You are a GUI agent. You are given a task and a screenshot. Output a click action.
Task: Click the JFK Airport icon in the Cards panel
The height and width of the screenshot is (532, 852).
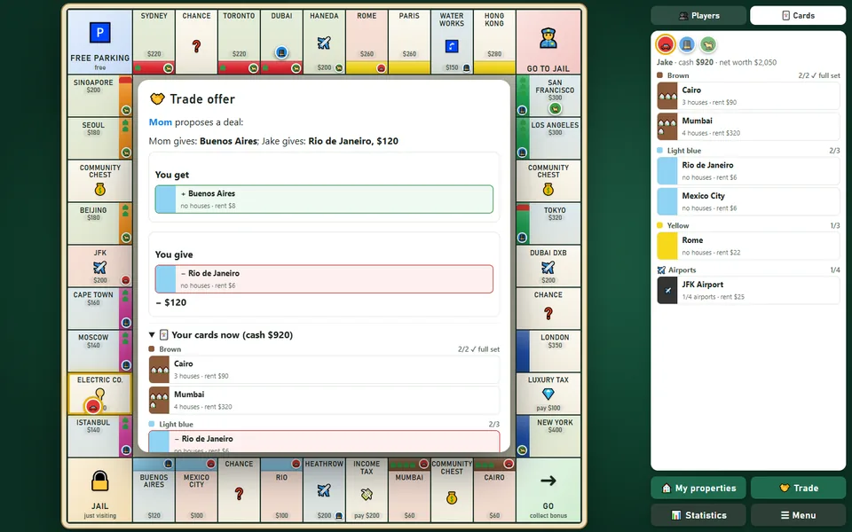pos(667,291)
